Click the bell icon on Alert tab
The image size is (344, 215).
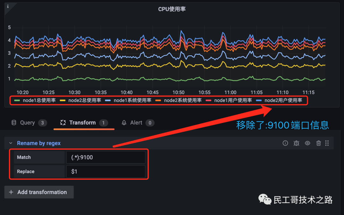124,123
